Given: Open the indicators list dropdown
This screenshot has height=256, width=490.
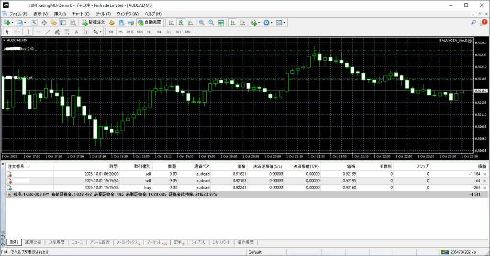Looking at the screenshot, I should coord(259,22).
